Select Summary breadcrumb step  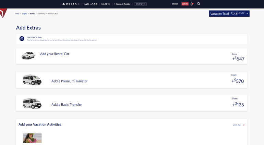pos(41,13)
